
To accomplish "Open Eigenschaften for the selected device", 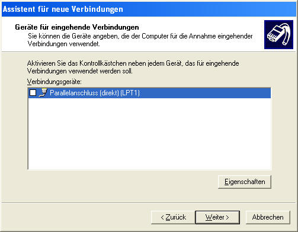I will pos(245,182).
